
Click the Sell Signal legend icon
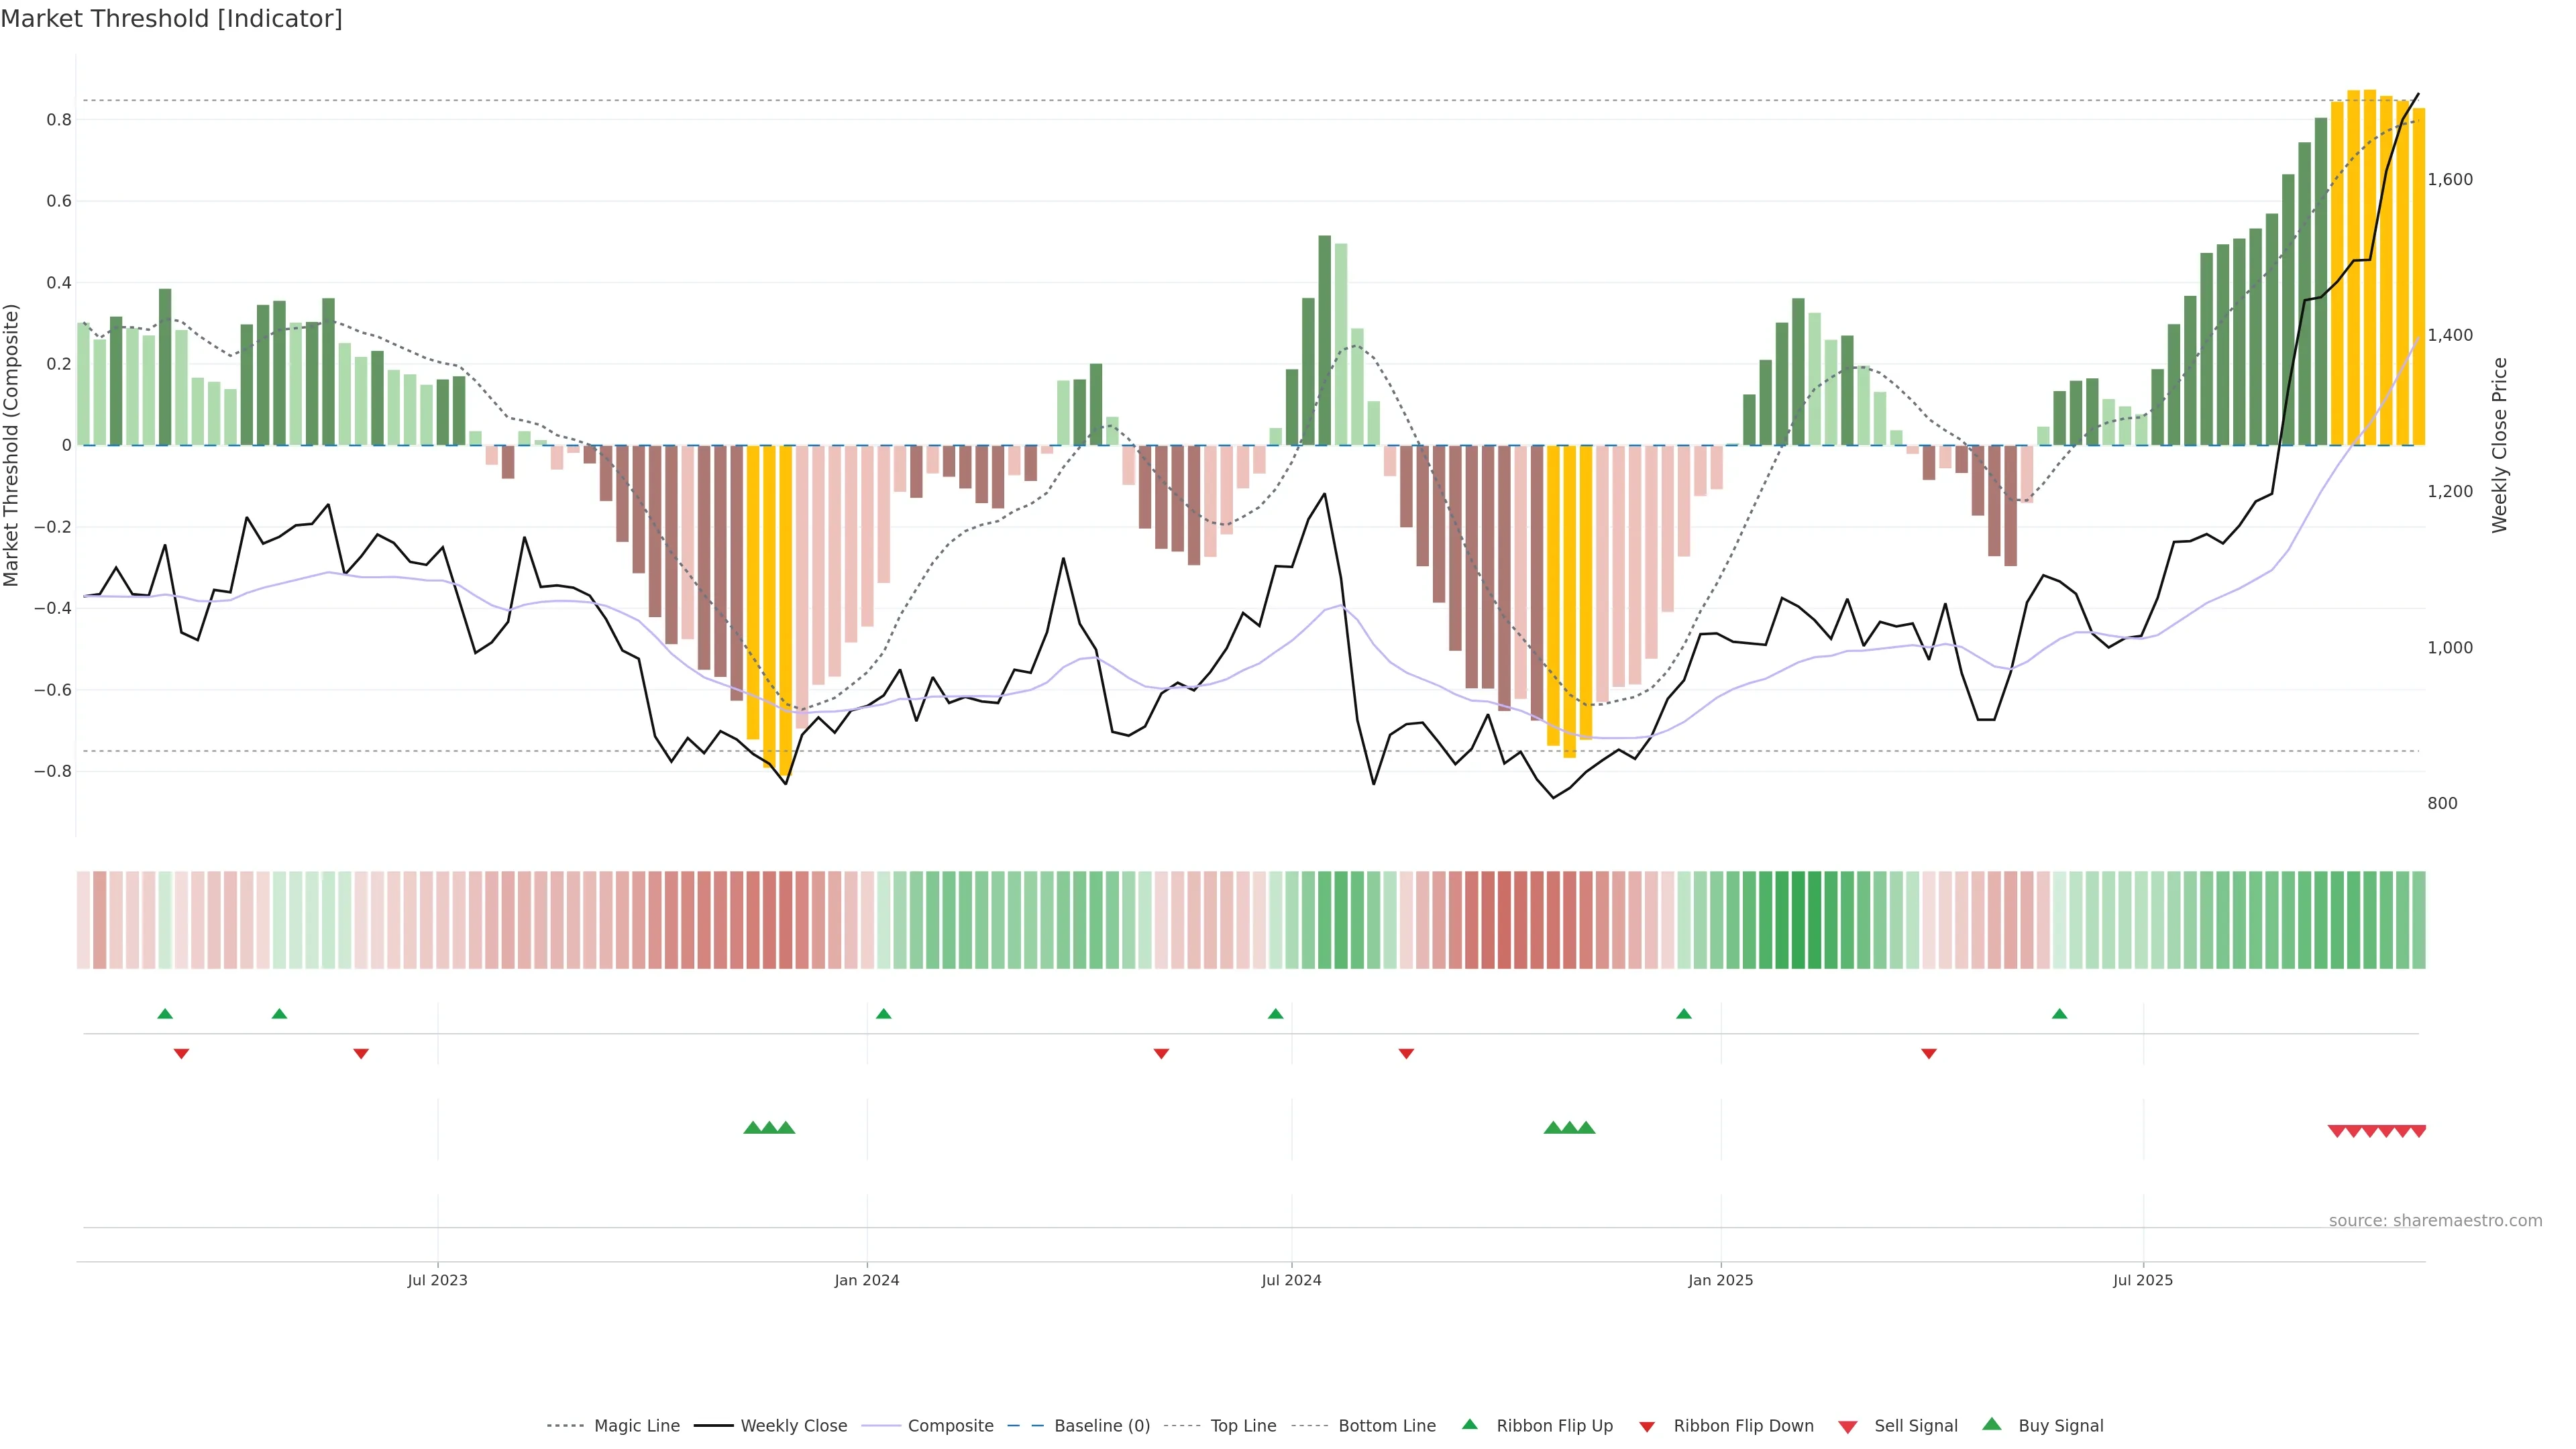click(x=1847, y=1427)
